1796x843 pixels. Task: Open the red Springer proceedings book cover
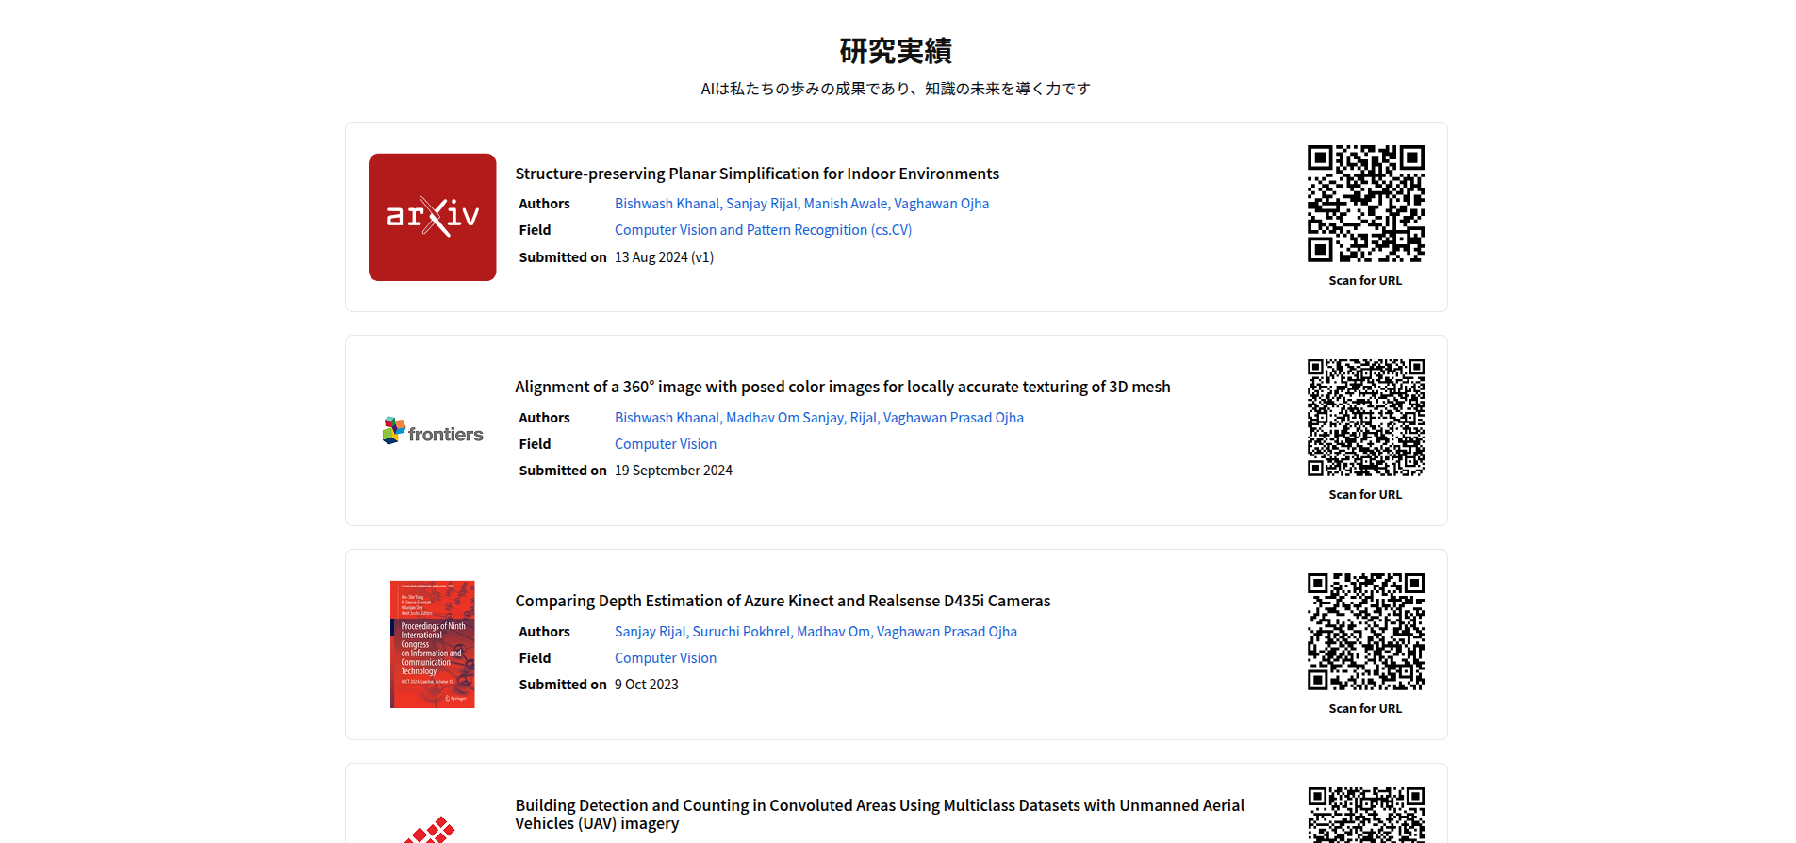432,644
